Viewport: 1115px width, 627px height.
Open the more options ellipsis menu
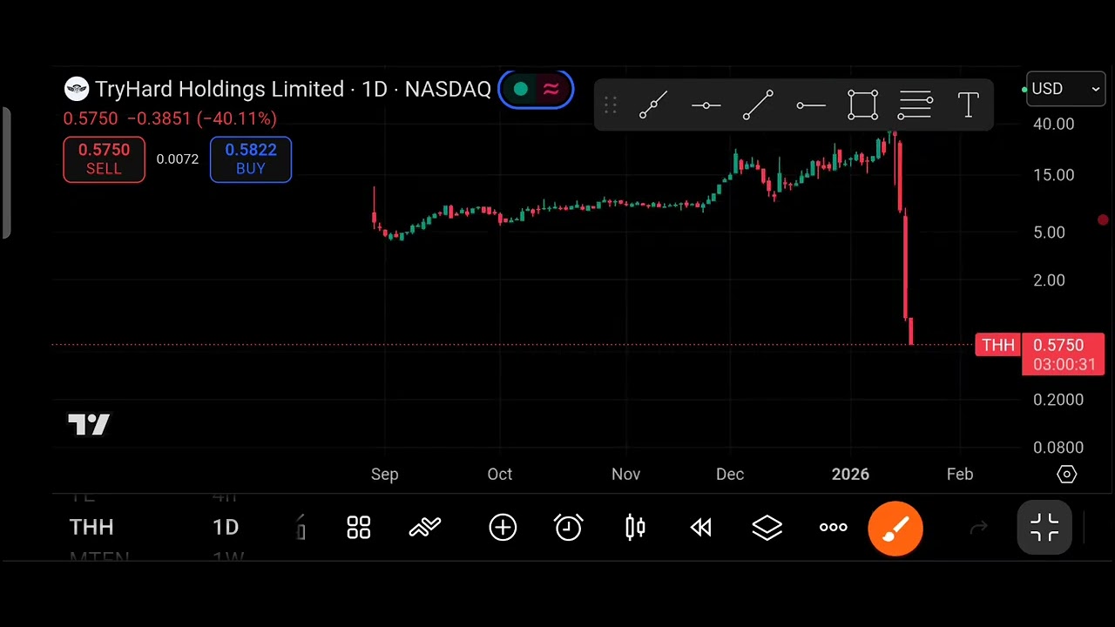click(834, 527)
